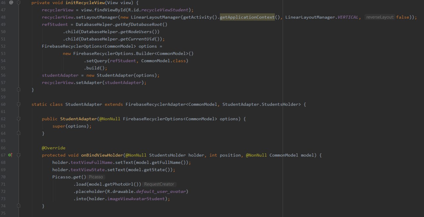Click the @Override annotation
The width and height of the screenshot is (424, 217).
click(54, 148)
